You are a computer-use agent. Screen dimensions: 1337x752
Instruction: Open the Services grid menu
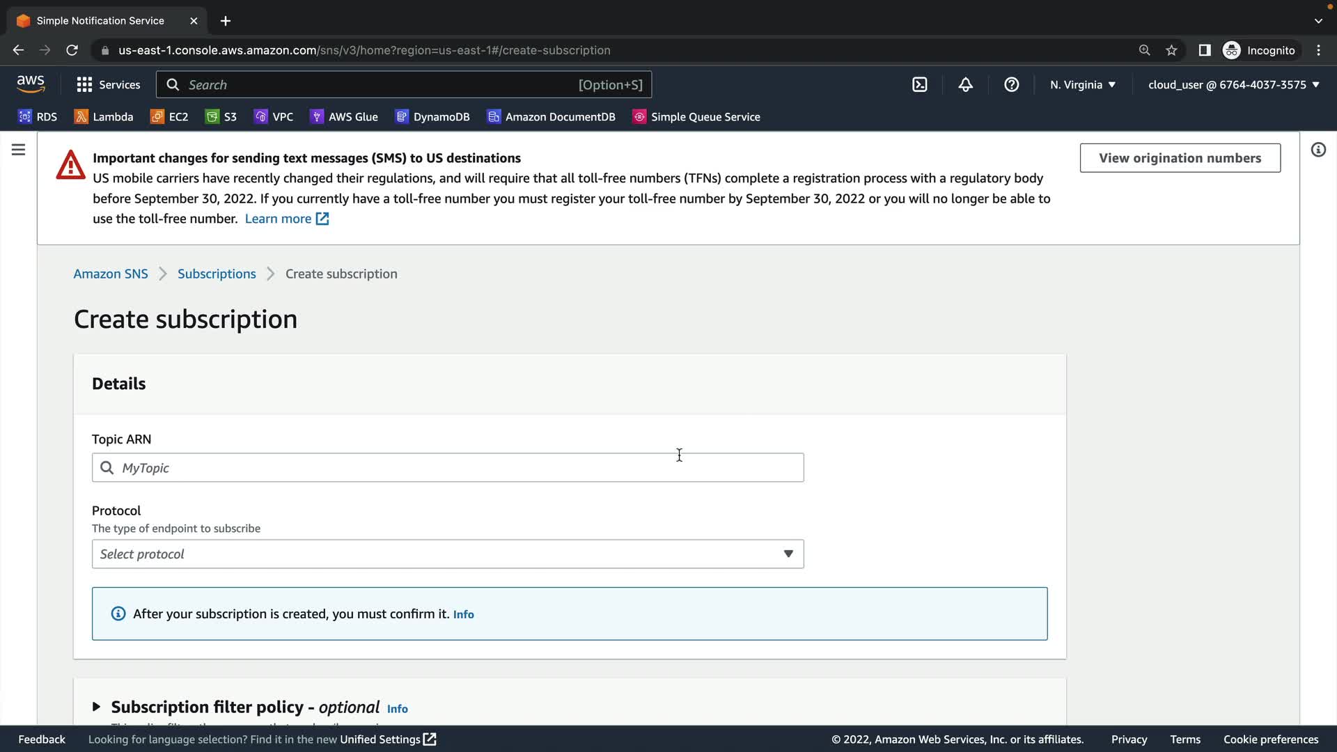[108, 85]
